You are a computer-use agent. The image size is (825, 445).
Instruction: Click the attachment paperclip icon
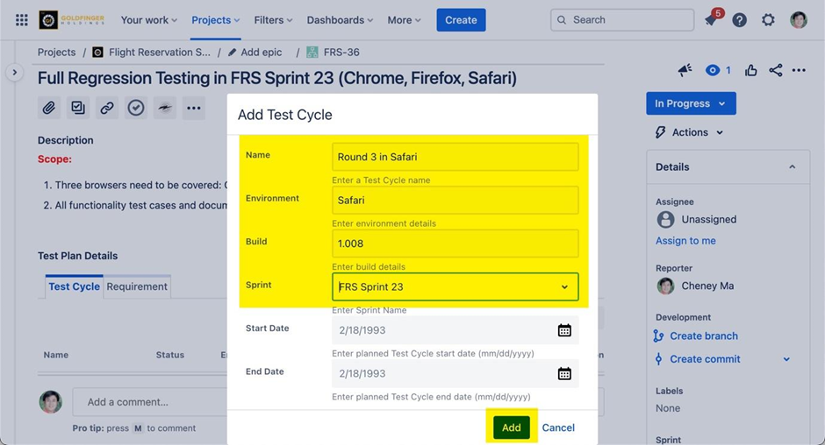click(49, 108)
